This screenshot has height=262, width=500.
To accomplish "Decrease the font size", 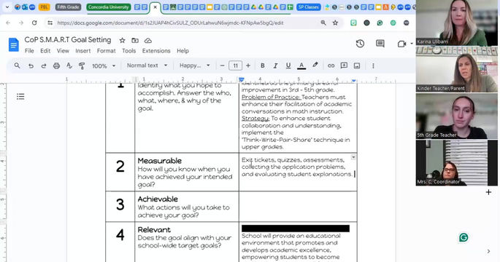I will coord(222,65).
